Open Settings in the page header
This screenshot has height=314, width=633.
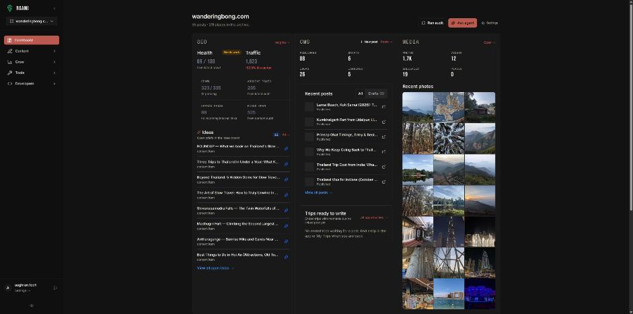pos(489,23)
